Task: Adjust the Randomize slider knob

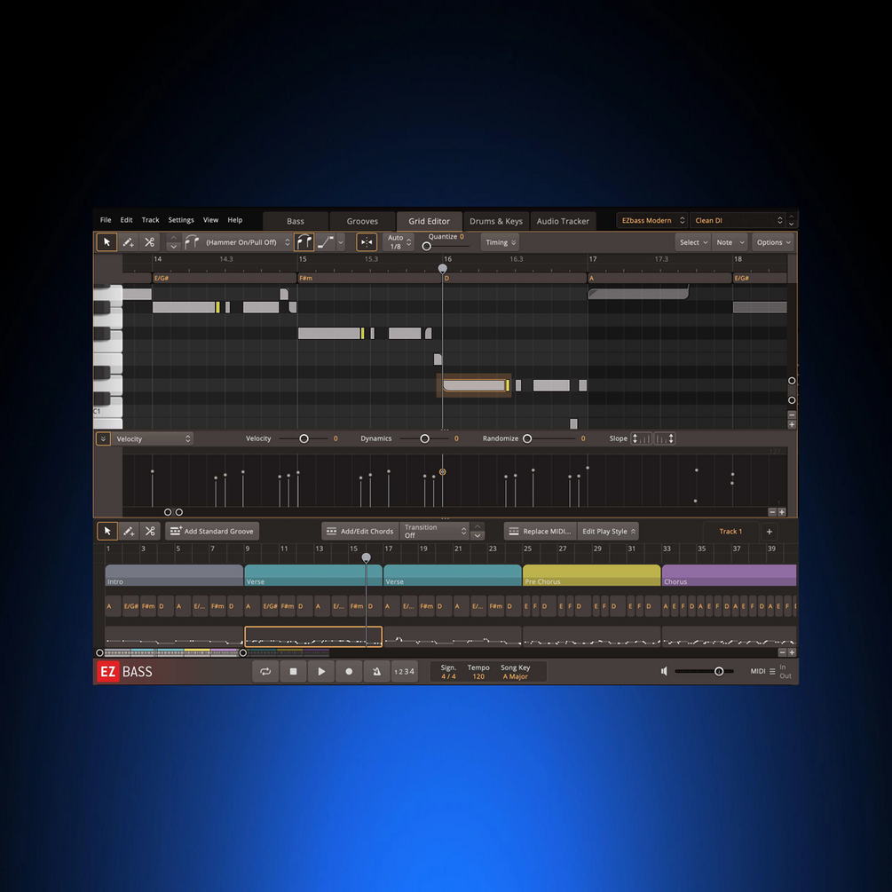Action: point(527,438)
